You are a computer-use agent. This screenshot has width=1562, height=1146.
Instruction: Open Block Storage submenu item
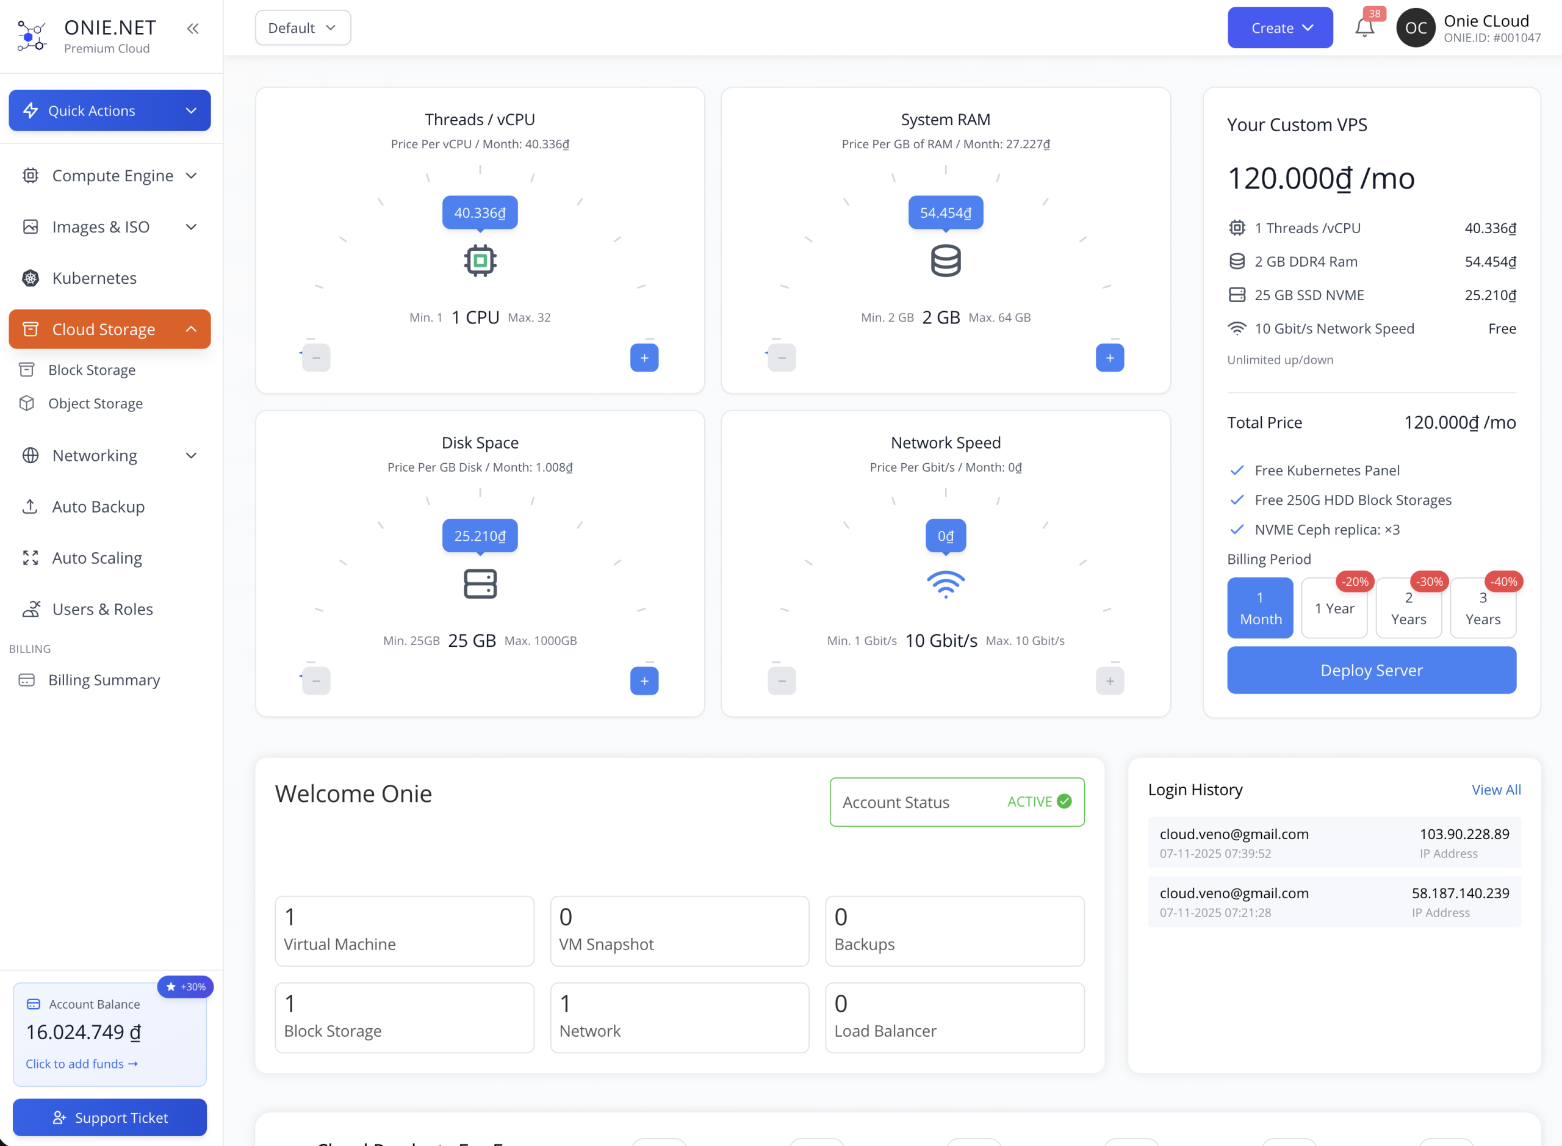click(x=92, y=370)
